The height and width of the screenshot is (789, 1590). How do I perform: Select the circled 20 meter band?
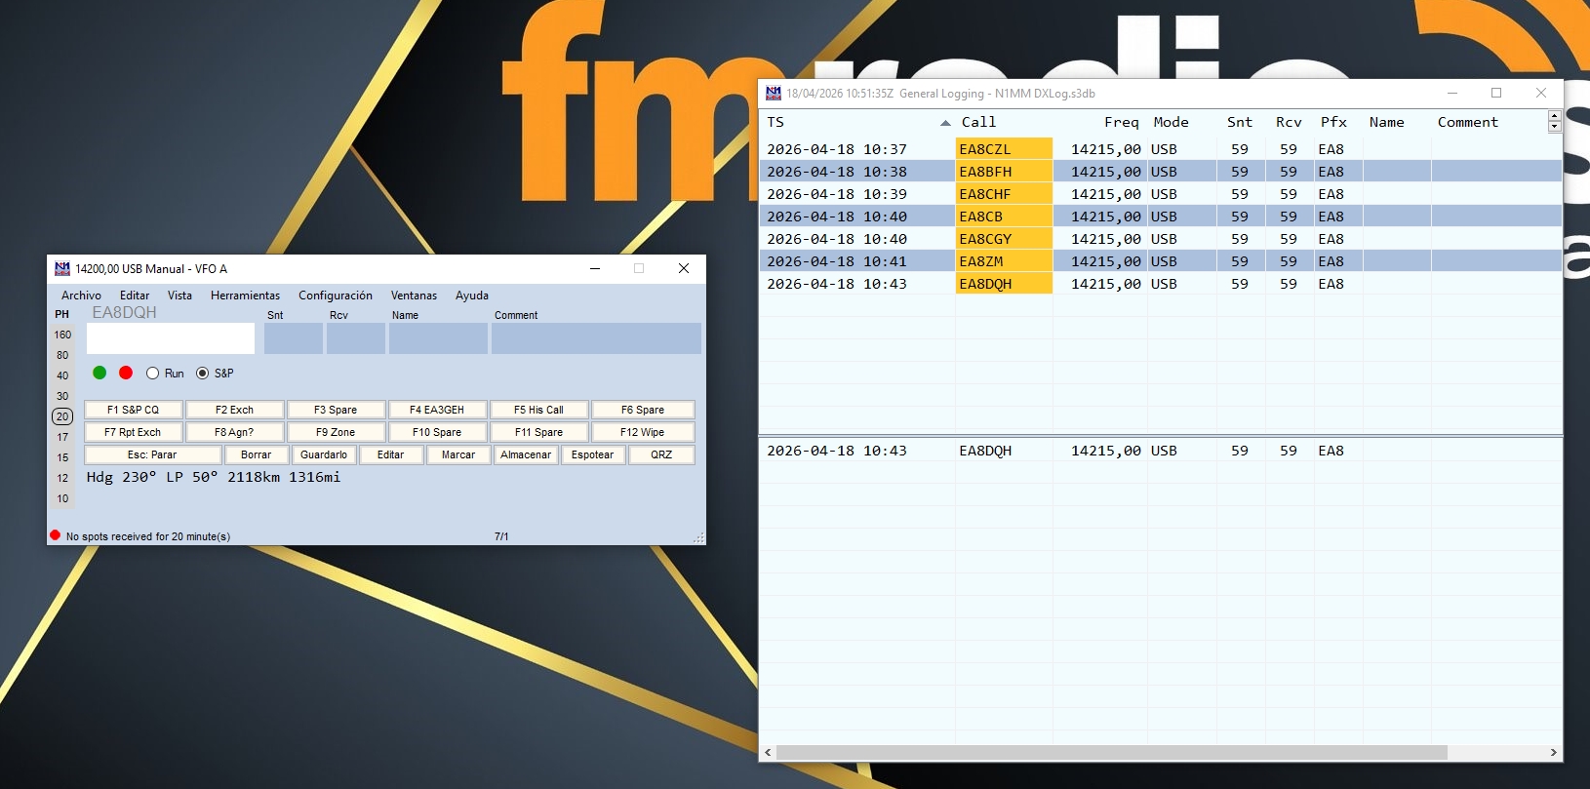coord(62,416)
